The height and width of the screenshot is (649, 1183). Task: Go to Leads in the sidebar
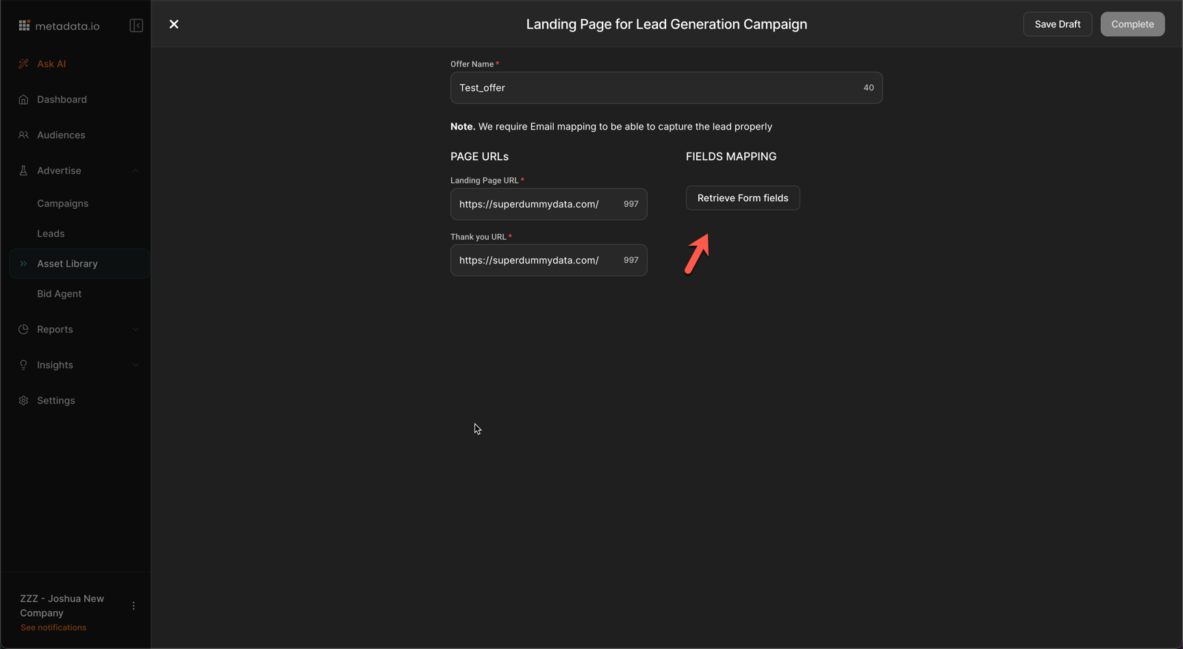coord(51,233)
